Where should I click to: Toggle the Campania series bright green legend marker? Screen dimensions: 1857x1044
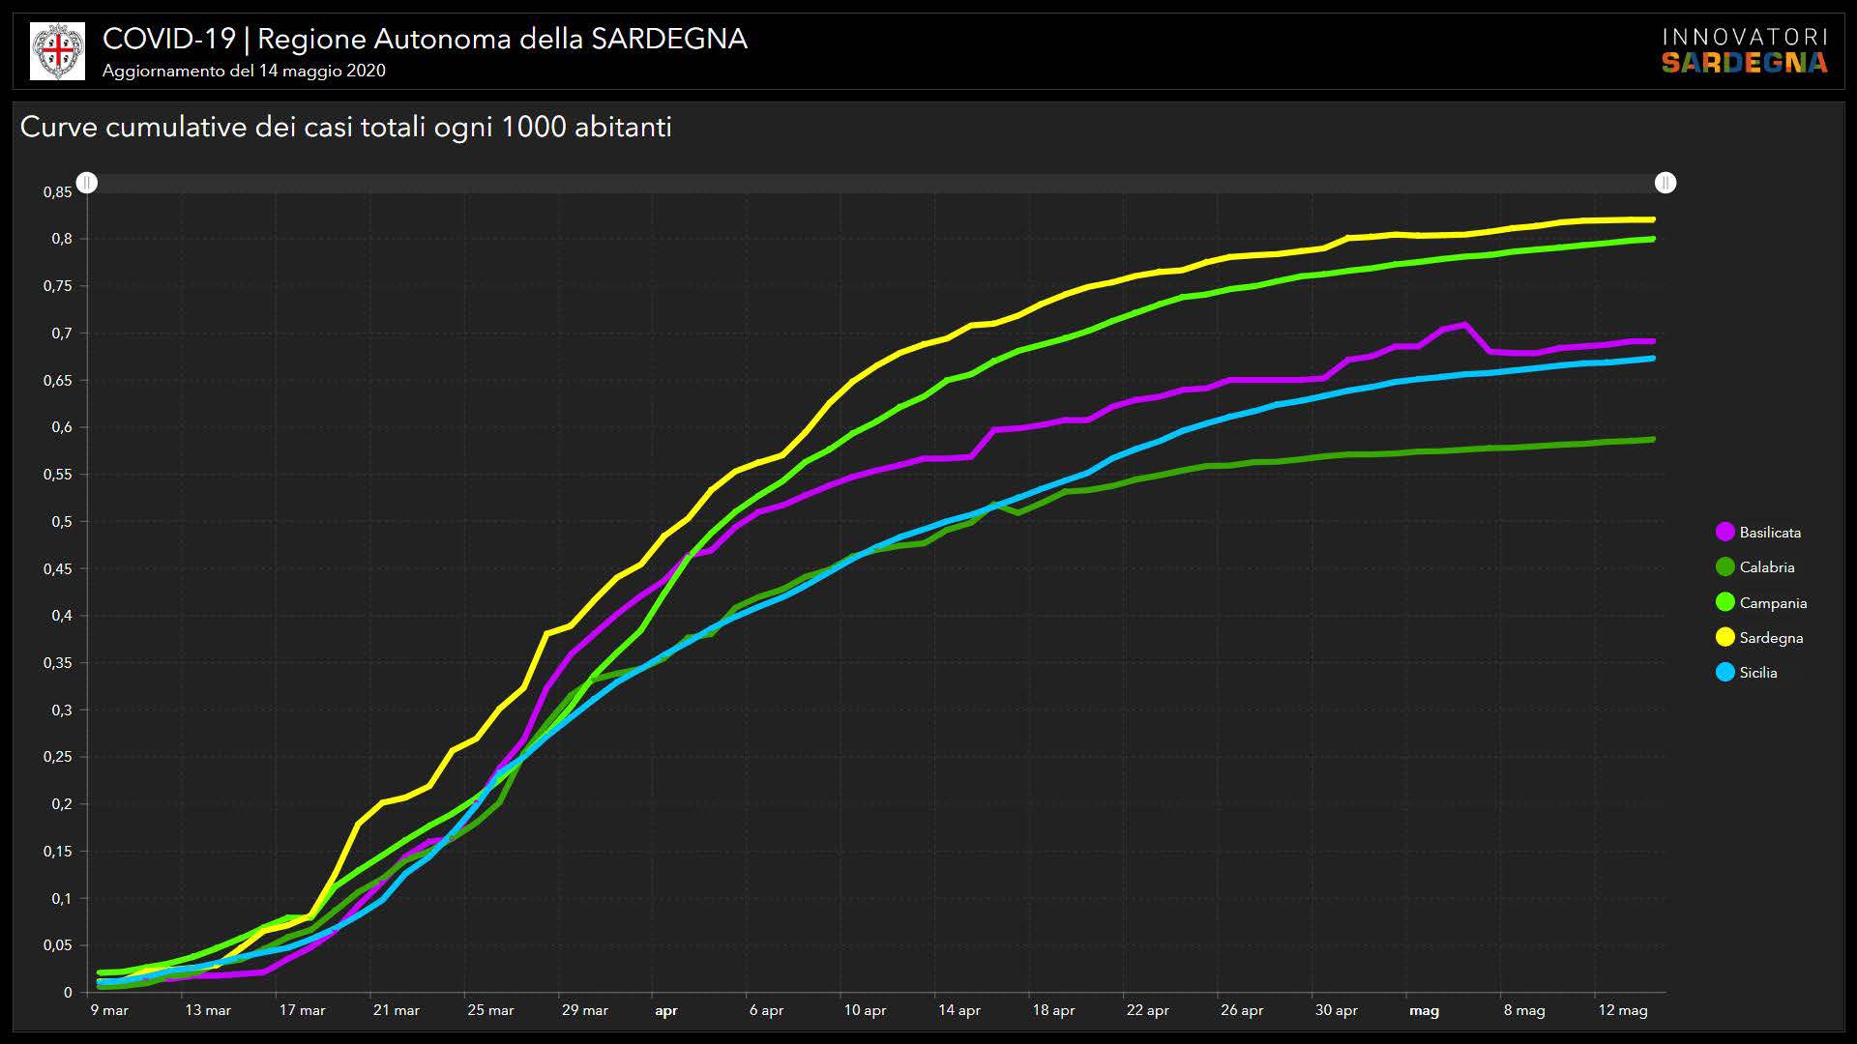pyautogui.click(x=1724, y=602)
